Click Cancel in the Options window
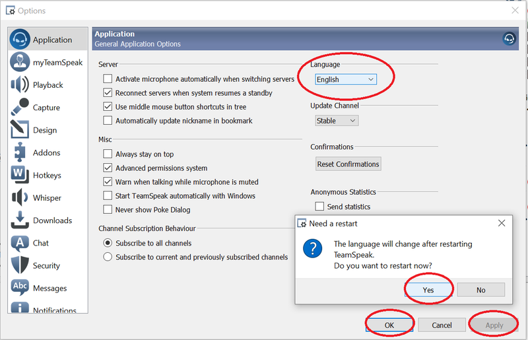This screenshot has width=528, height=340. point(442,325)
